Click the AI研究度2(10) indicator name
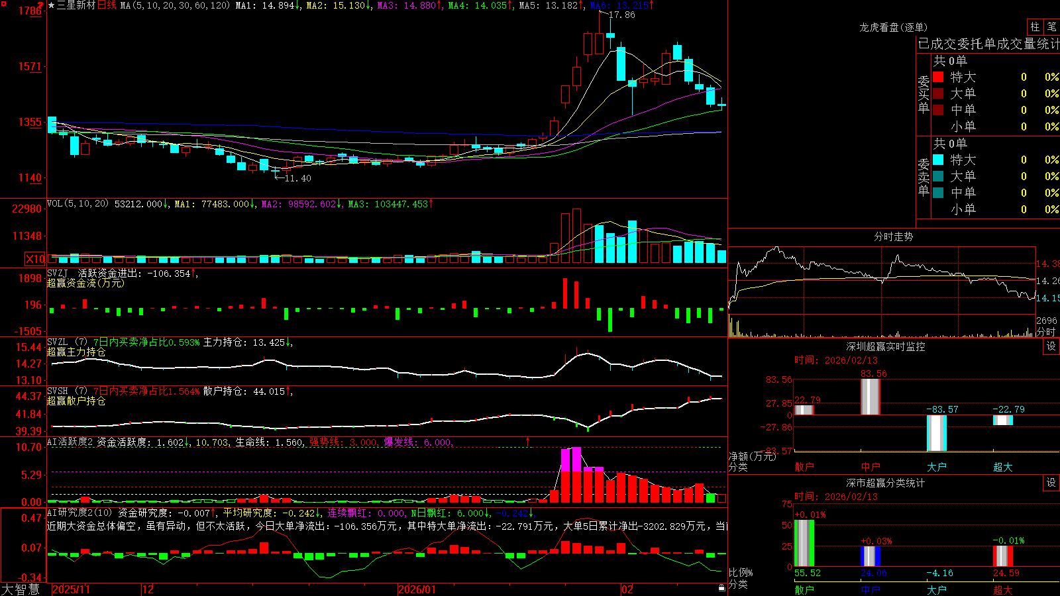1060x596 pixels. 79,513
